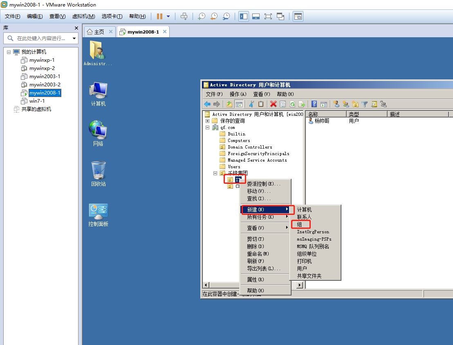453x345 pixels.
Task: Select the Users container in tree
Action: click(x=234, y=167)
